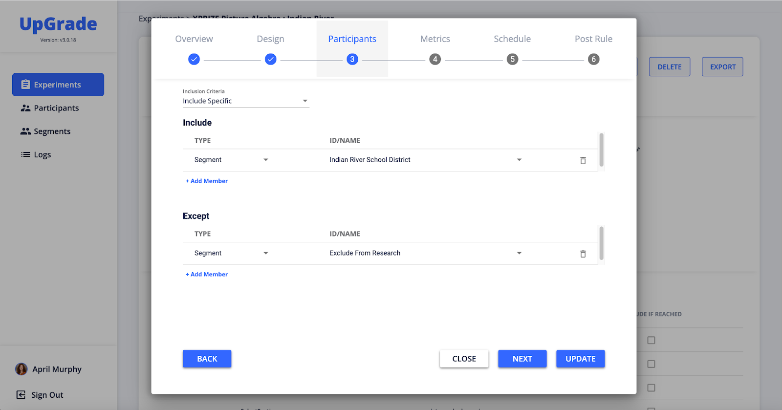The height and width of the screenshot is (410, 782).
Task: Open the Participants sidebar page
Action: [56, 108]
